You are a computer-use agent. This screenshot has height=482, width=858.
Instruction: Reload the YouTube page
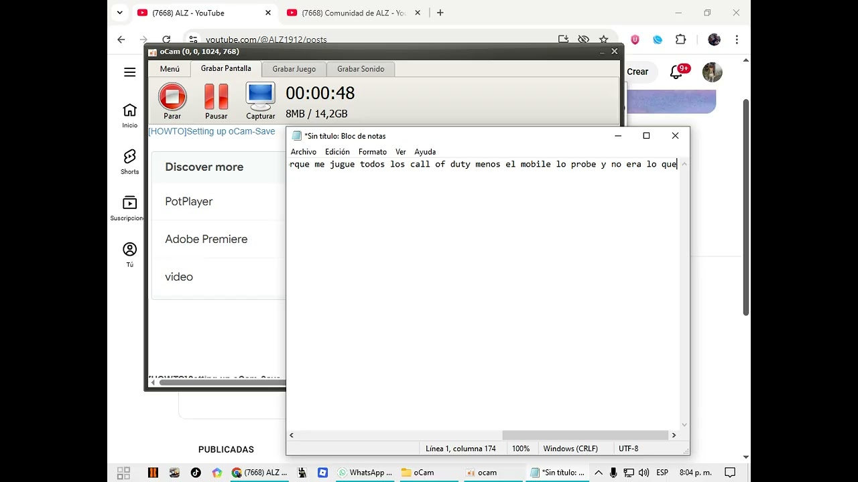point(166,39)
